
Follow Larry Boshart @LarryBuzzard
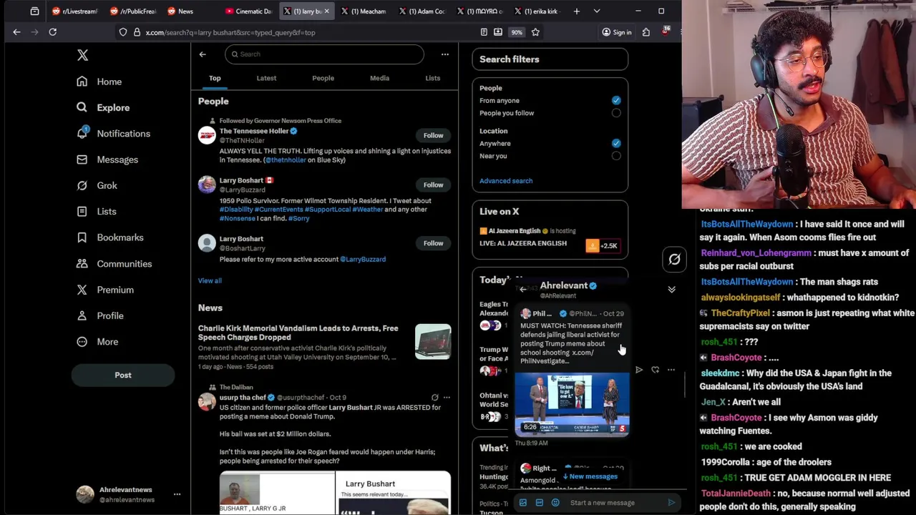click(x=433, y=185)
